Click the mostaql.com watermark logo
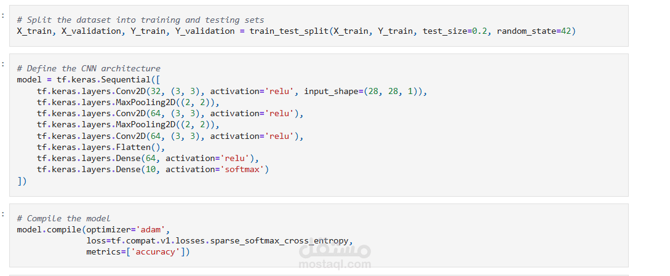The image size is (670, 276). (x=335, y=255)
